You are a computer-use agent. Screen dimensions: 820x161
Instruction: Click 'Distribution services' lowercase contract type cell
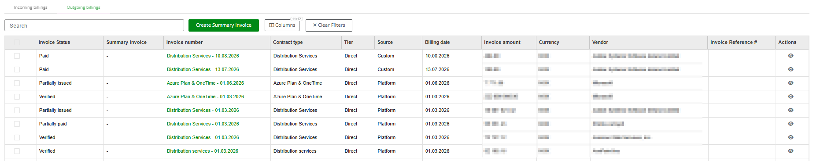pos(295,151)
